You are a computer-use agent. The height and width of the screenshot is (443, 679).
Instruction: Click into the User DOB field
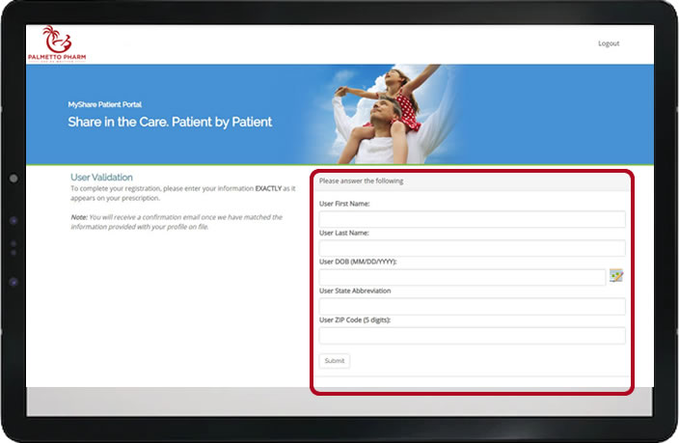[462, 277]
